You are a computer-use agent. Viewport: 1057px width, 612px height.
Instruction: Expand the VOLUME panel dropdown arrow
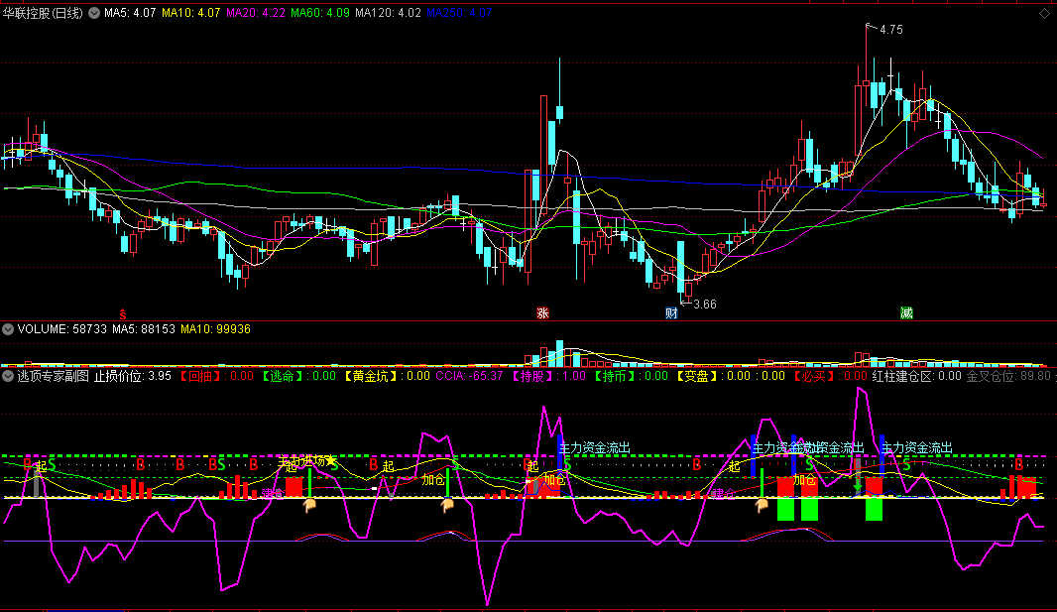click(8, 329)
